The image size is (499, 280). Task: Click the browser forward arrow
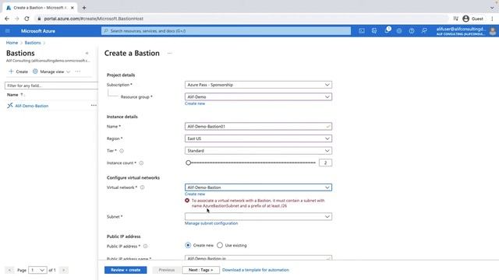point(17,19)
